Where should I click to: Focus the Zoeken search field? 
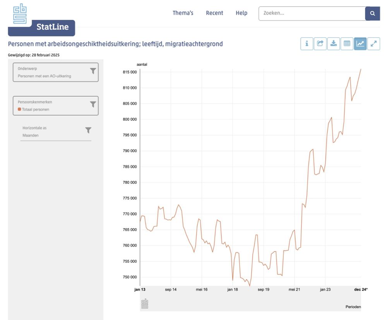(312, 13)
